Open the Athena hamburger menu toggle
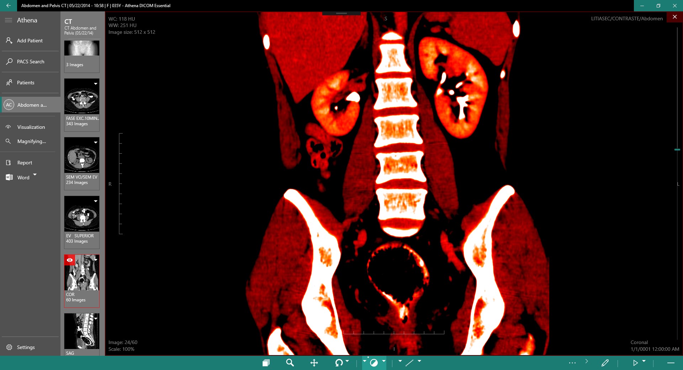The height and width of the screenshot is (370, 683). pos(9,20)
